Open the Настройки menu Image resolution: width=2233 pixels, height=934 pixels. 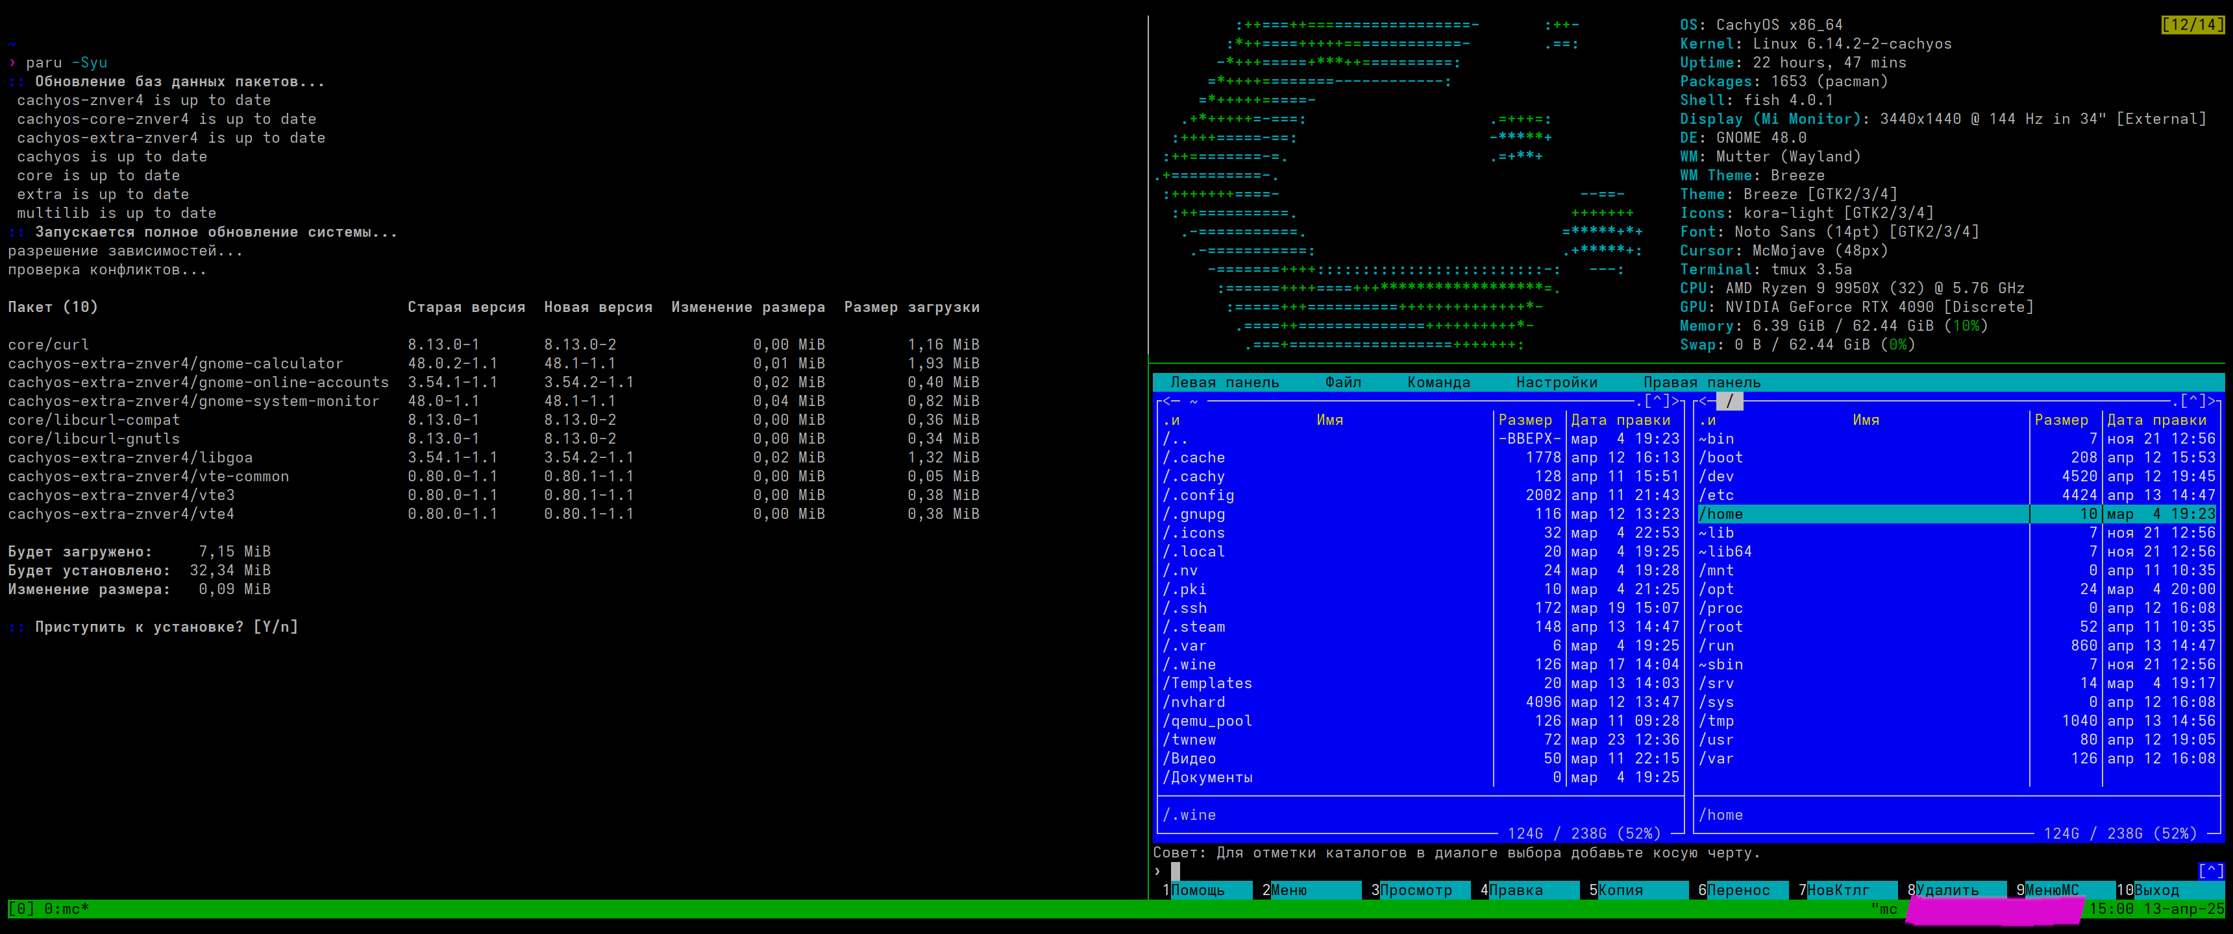[1556, 382]
